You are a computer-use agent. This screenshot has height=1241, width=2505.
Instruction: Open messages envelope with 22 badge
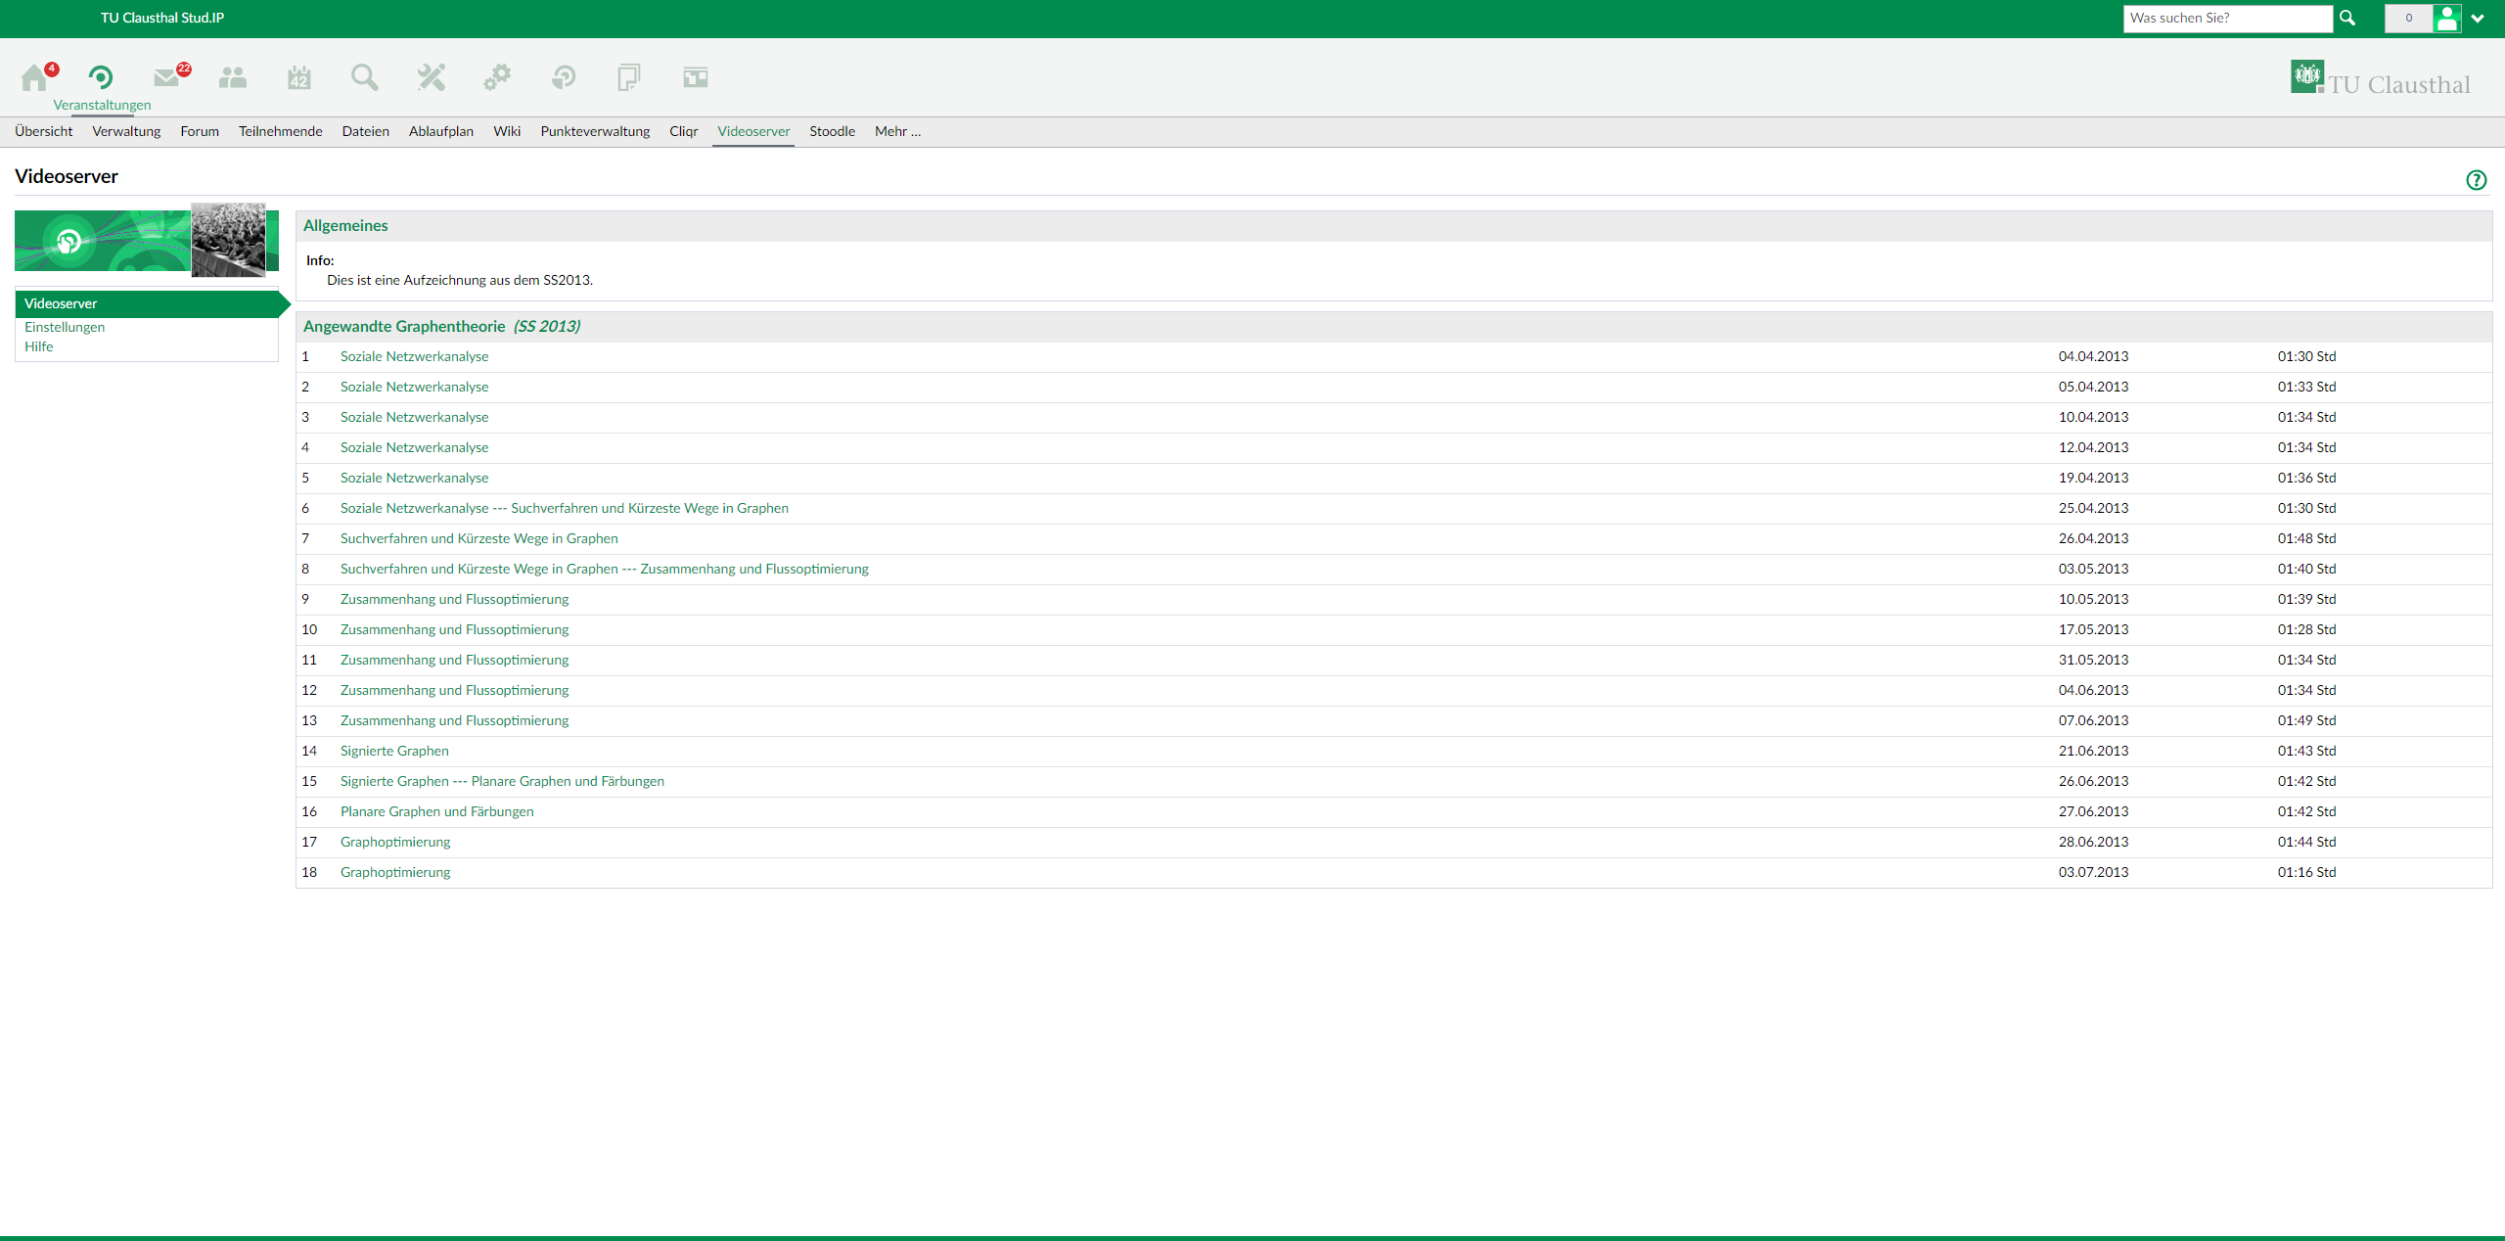(167, 77)
